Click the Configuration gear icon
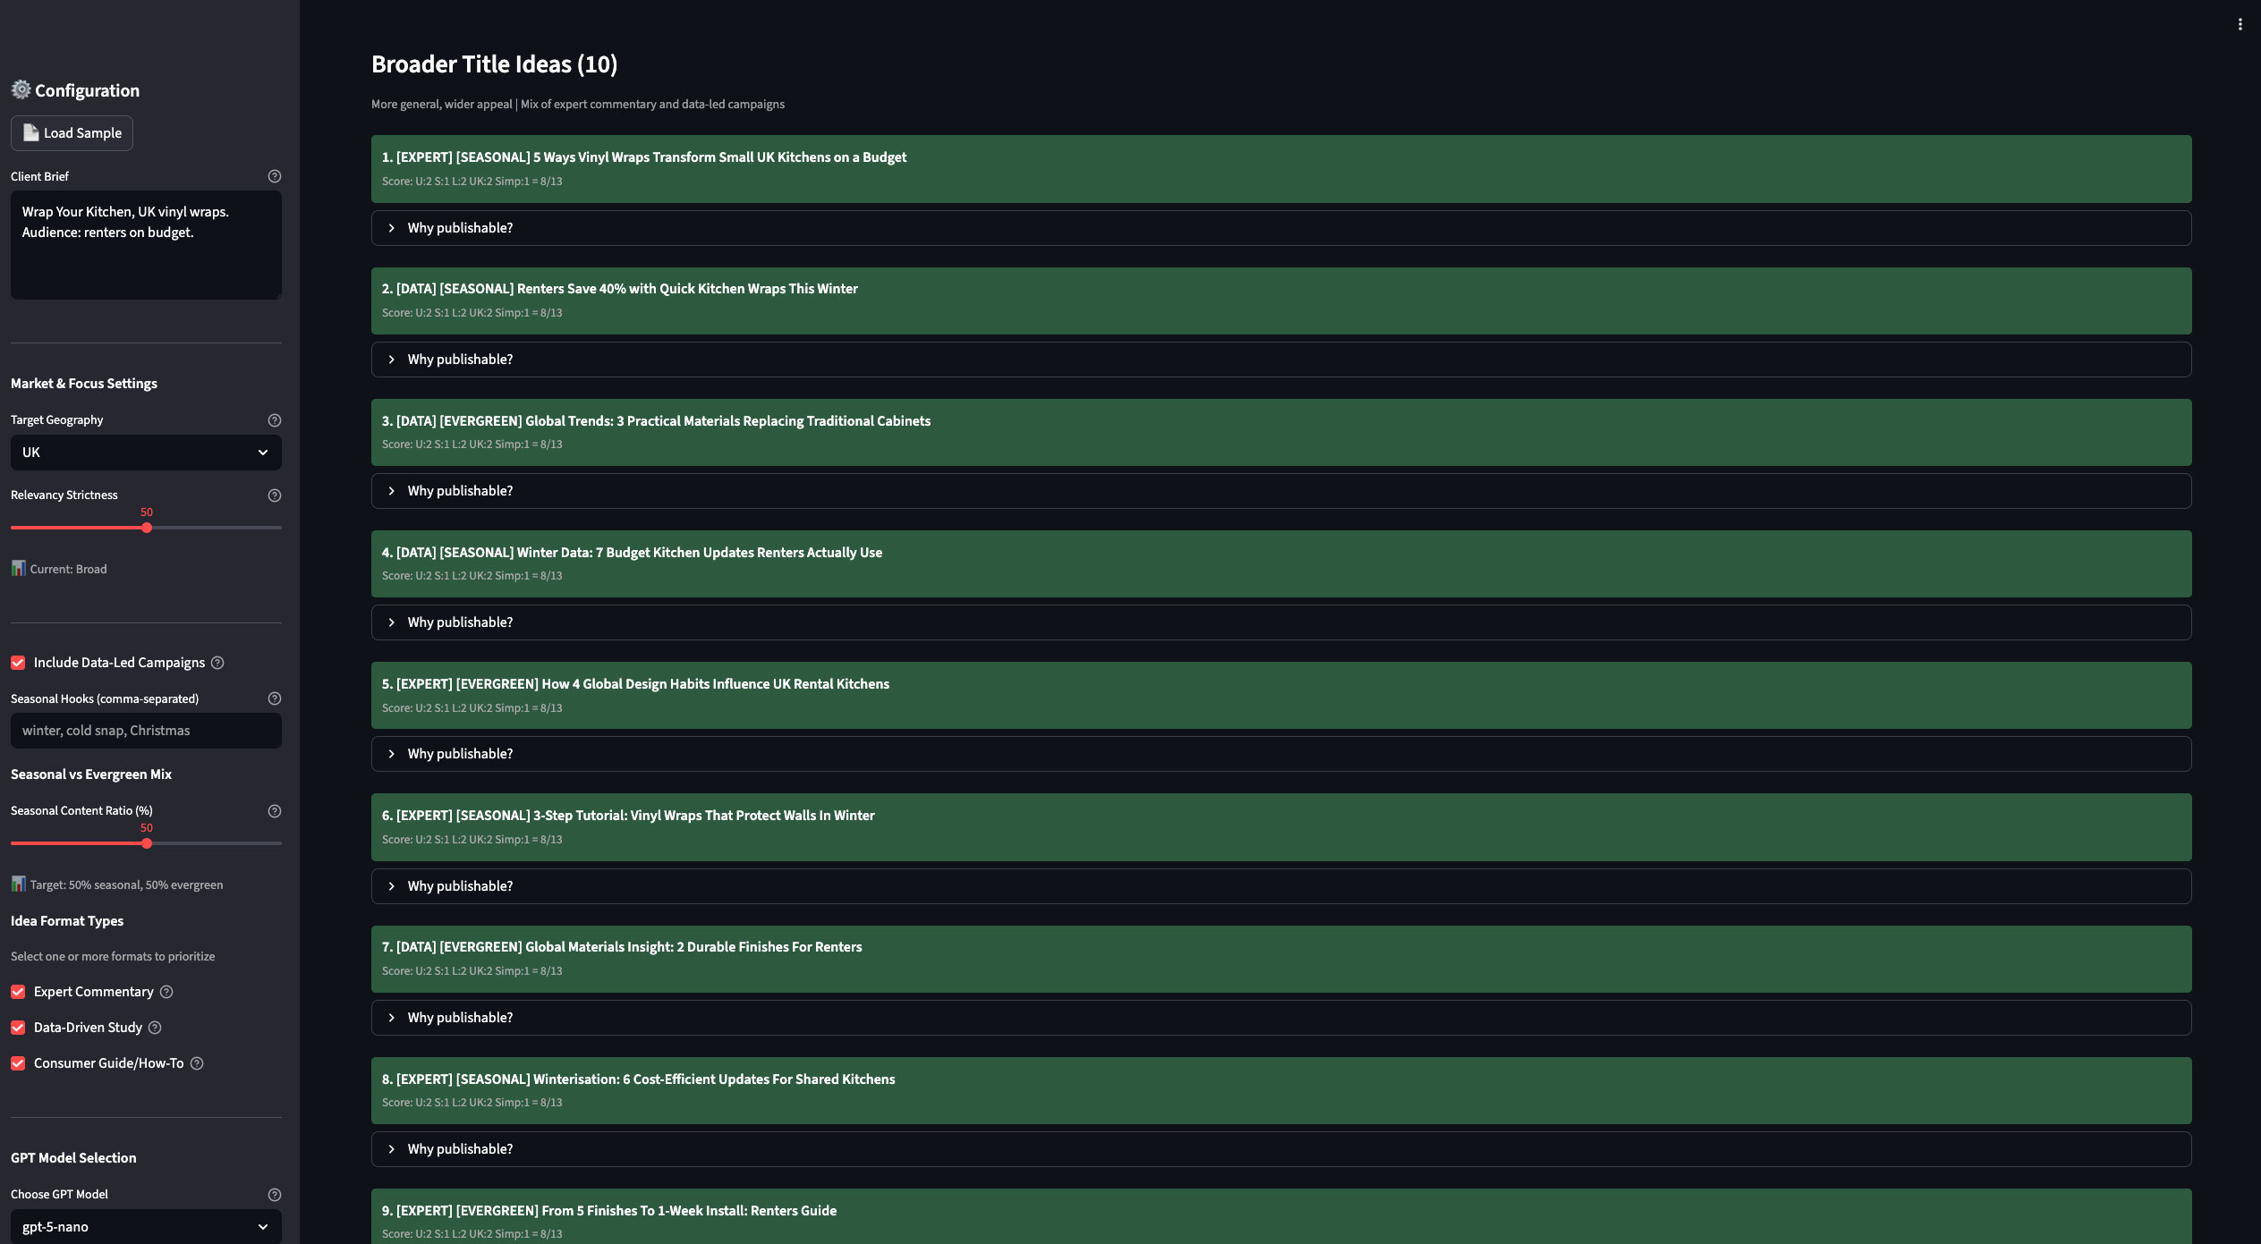 [20, 89]
